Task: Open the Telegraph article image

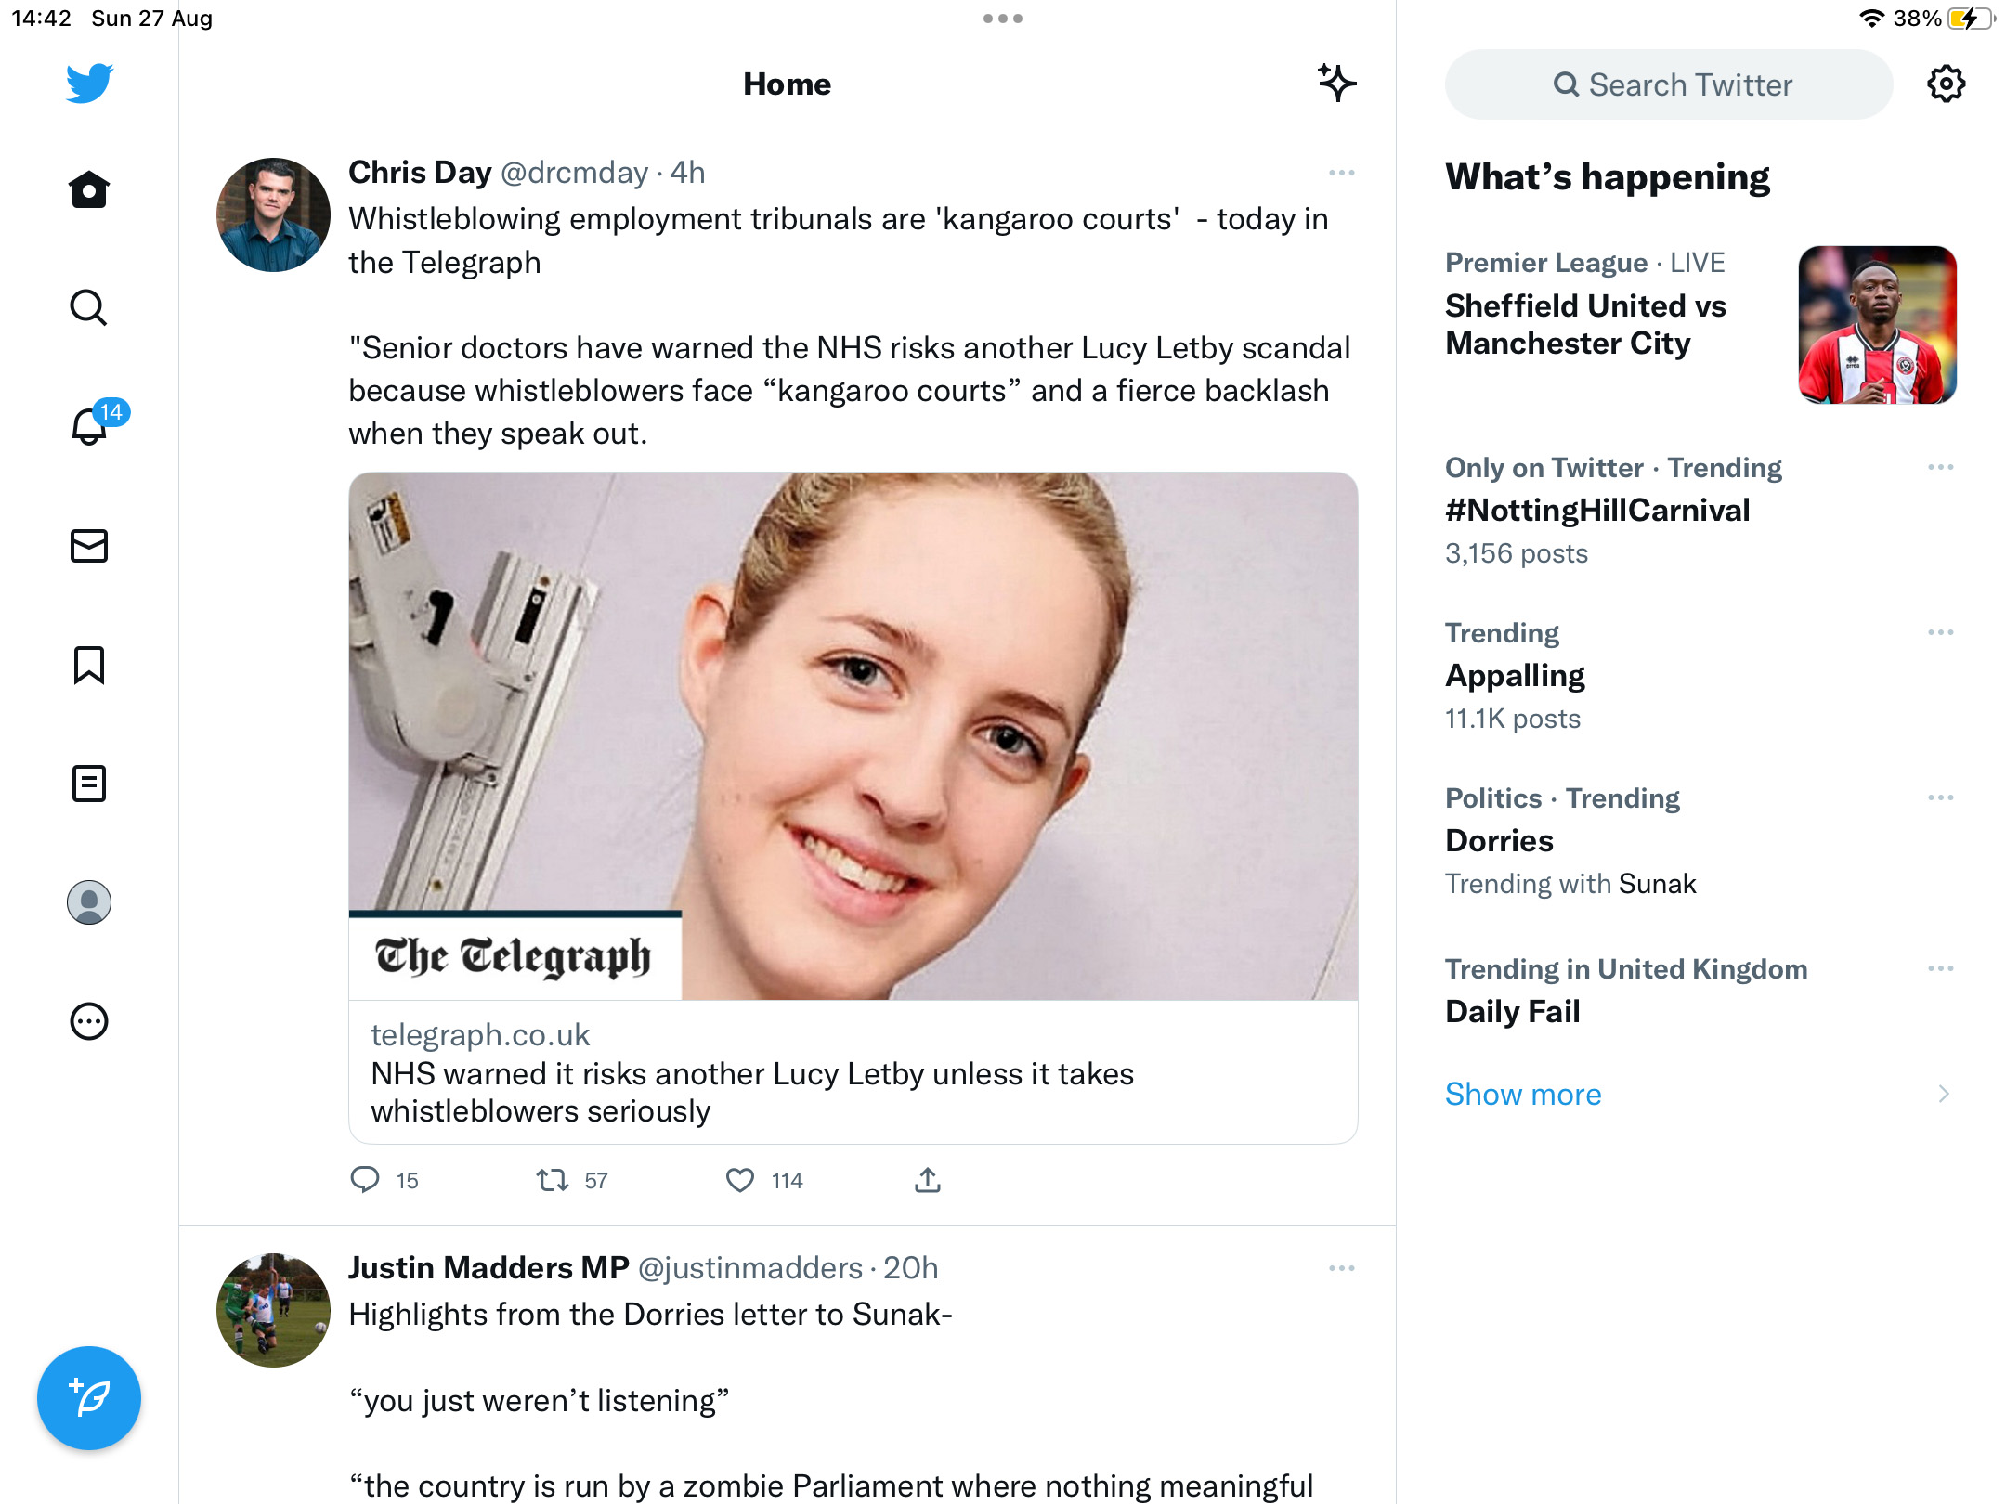Action: (853, 736)
